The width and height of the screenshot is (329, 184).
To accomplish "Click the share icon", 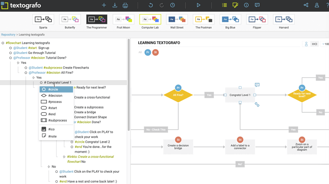I will pyautogui.click(x=306, y=5).
